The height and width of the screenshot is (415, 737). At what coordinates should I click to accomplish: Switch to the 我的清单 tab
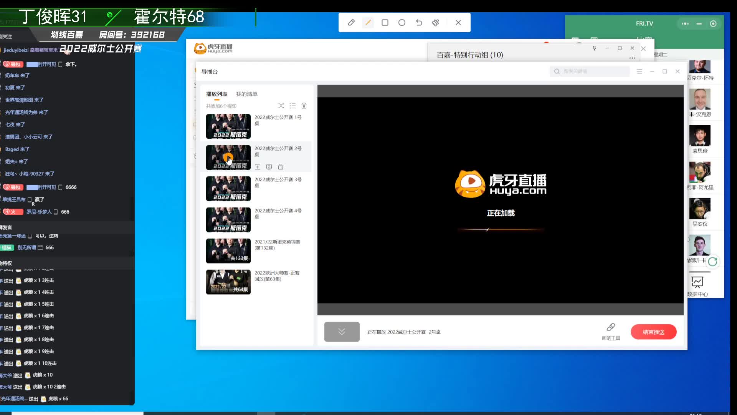click(x=246, y=93)
